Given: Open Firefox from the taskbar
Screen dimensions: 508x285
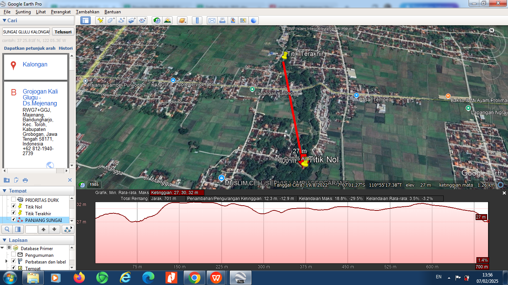Looking at the screenshot, I should pos(79,278).
